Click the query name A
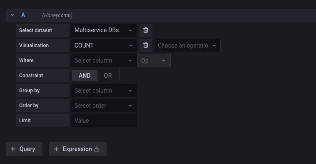Image resolution: width=316 pixels, height=164 pixels. 23,15
